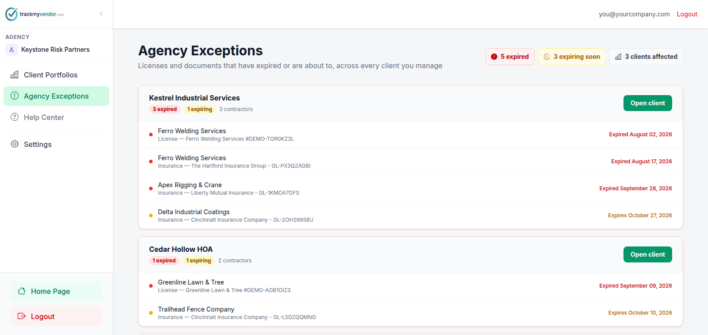The height and width of the screenshot is (335, 708).
Task: Click the Help Center question mark icon
Action: click(15, 117)
